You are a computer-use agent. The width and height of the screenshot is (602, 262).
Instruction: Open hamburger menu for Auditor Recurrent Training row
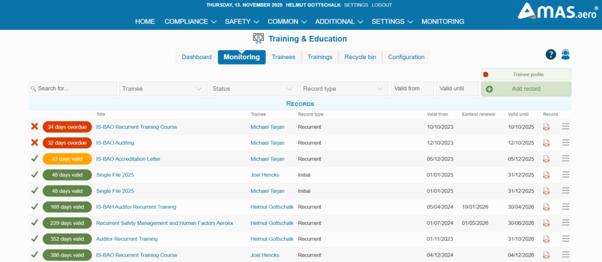pos(566,239)
